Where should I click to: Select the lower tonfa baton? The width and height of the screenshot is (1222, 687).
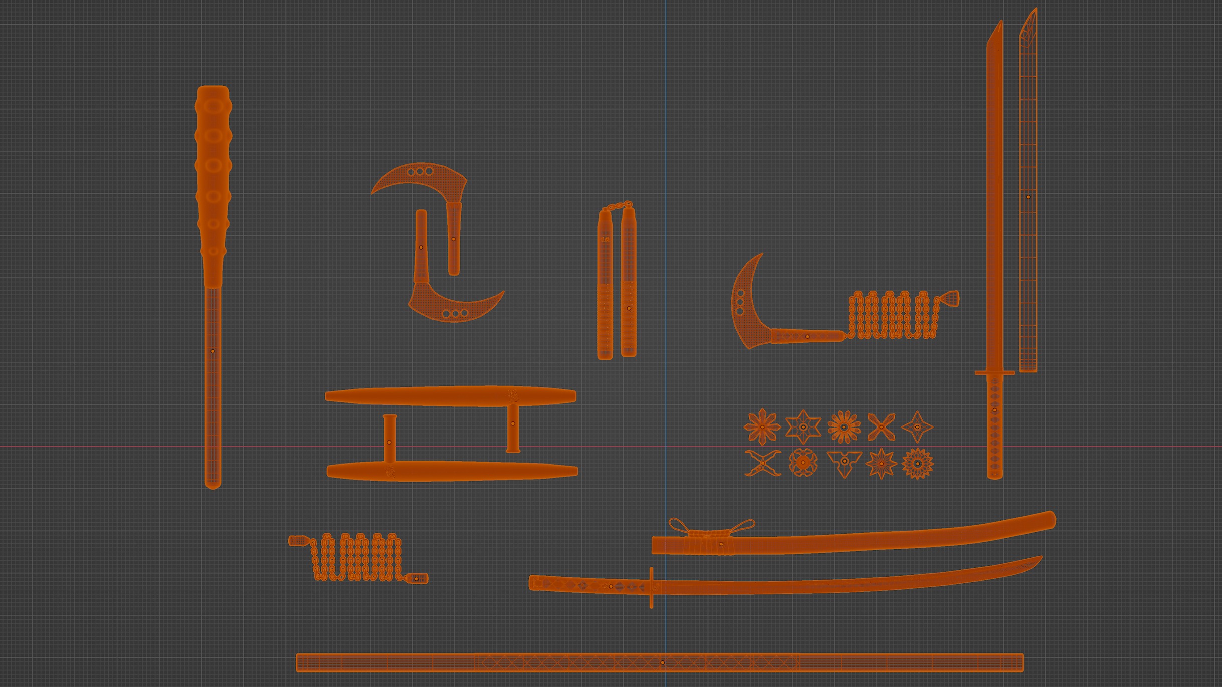coord(451,472)
